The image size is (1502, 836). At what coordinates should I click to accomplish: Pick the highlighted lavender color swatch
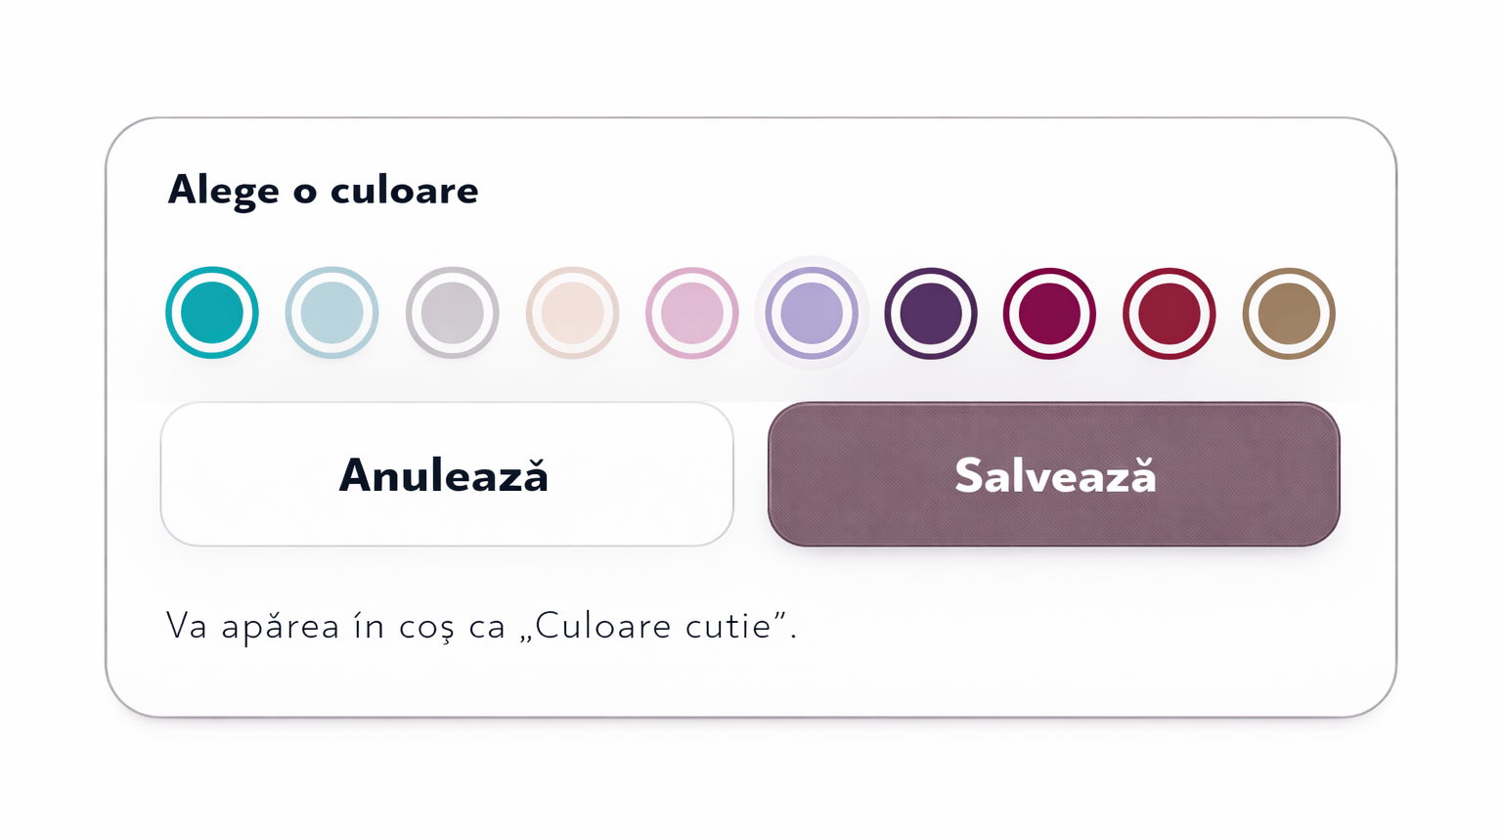coord(812,313)
